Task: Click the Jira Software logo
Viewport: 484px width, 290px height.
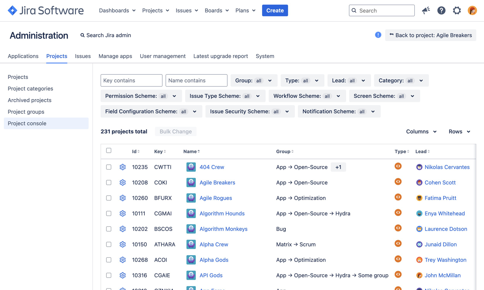Action: click(x=45, y=11)
